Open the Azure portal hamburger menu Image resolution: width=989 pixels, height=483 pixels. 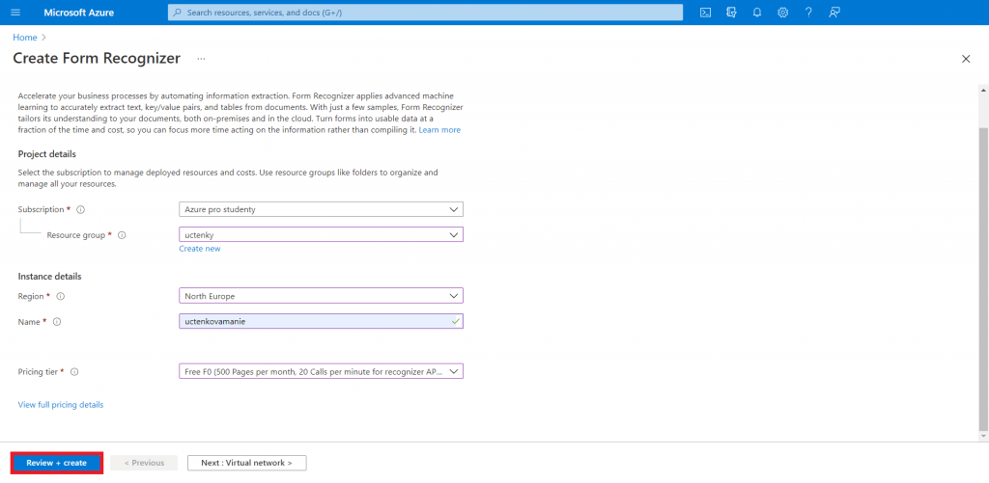tap(14, 12)
